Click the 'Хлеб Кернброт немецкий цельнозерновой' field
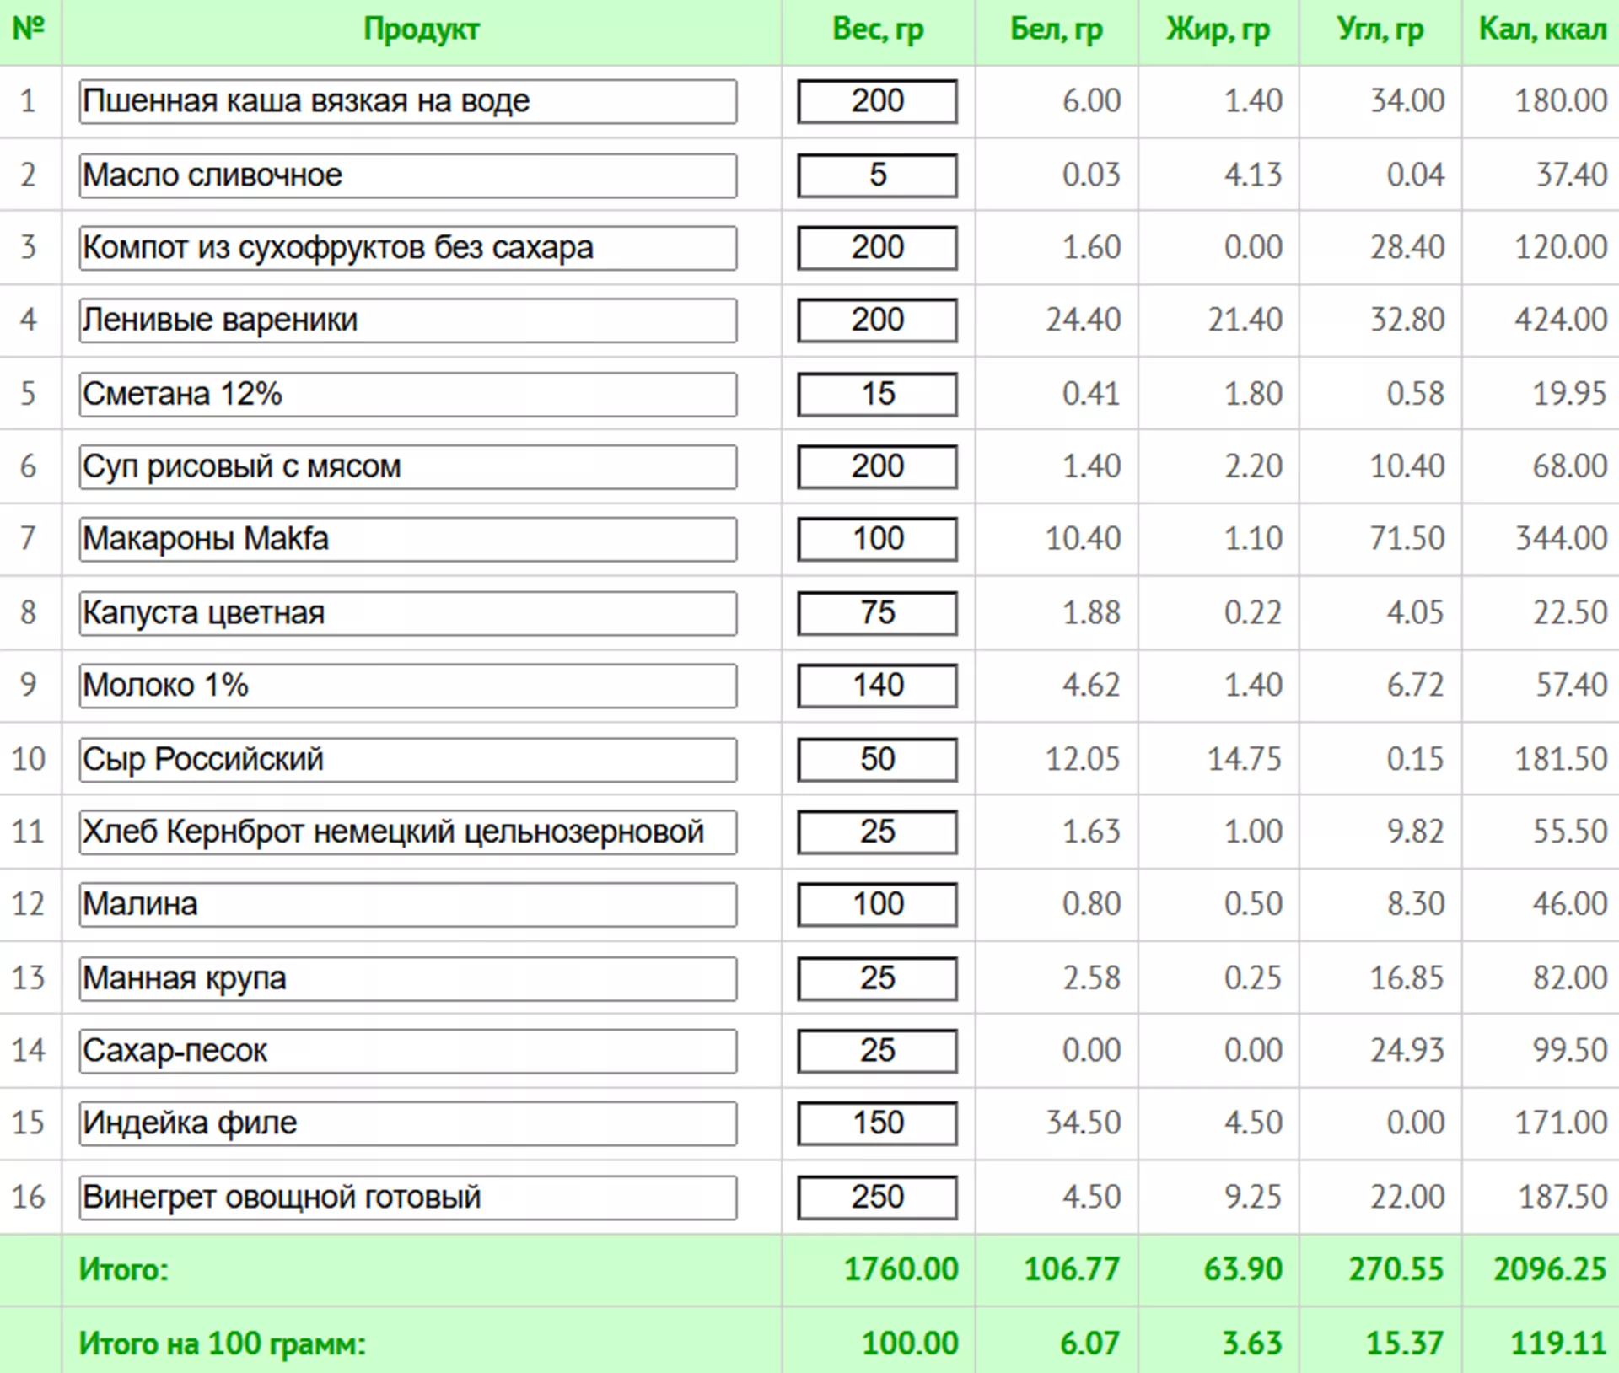The image size is (1619, 1373). point(407,832)
